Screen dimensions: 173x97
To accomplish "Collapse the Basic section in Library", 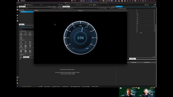I will point(20,40).
